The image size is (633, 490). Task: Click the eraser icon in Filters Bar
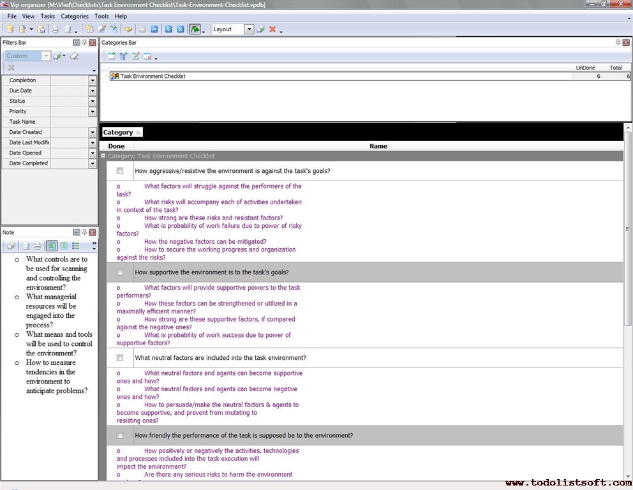pos(74,56)
